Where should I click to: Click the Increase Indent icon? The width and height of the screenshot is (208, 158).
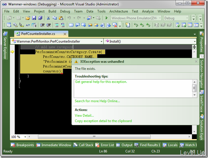[x=49, y=25]
